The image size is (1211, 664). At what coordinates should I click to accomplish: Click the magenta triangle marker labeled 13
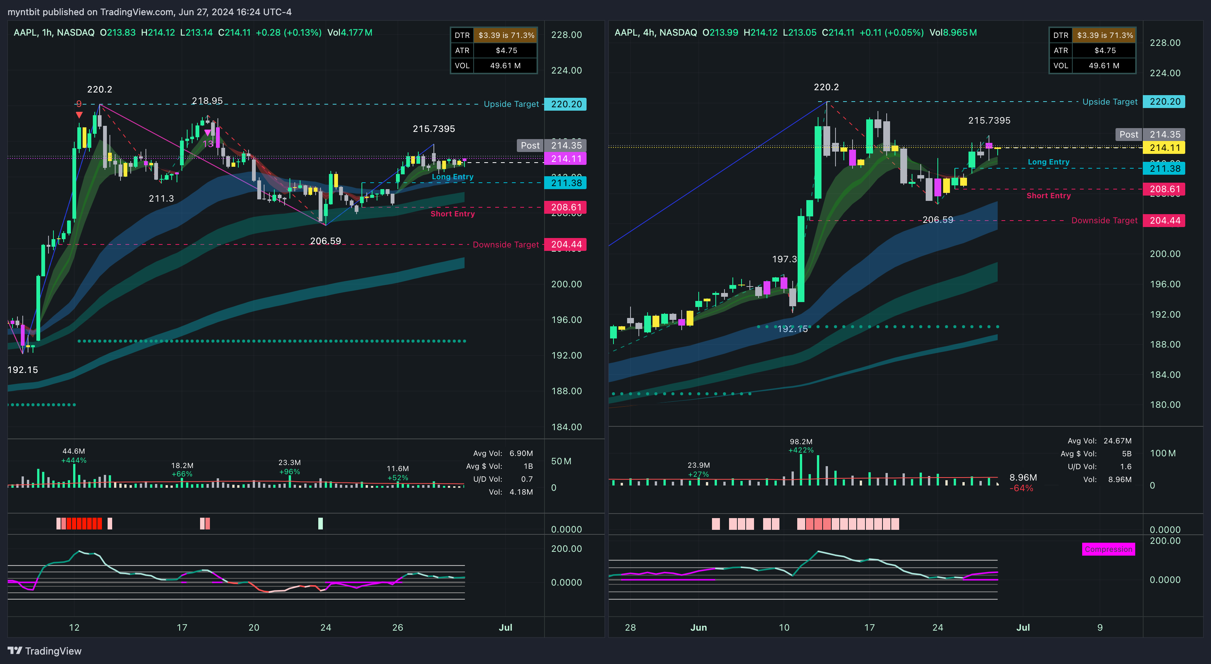207,133
